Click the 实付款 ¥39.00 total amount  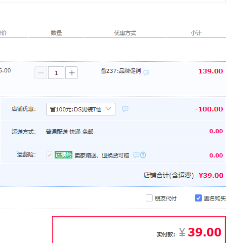tap(200, 232)
